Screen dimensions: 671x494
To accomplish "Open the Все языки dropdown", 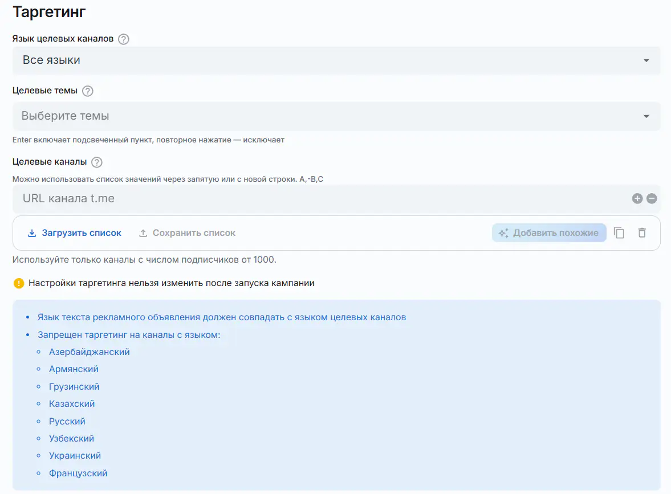I will pyautogui.click(x=336, y=60).
